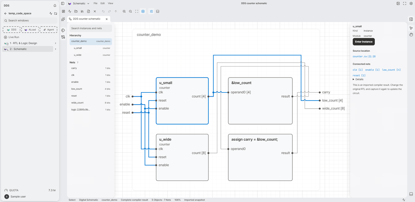Close the DDS counter schematic tab
Viewport: 415px width, 202px height.
(107, 19)
